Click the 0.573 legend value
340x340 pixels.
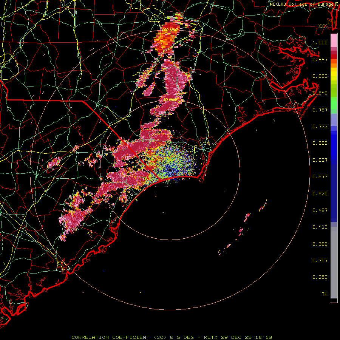320,177
